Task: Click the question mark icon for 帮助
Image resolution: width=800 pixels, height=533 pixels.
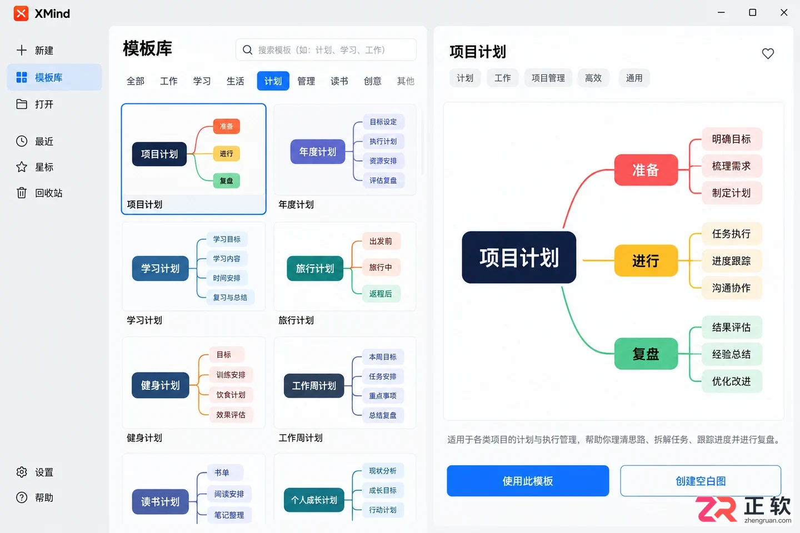Action: (22, 497)
